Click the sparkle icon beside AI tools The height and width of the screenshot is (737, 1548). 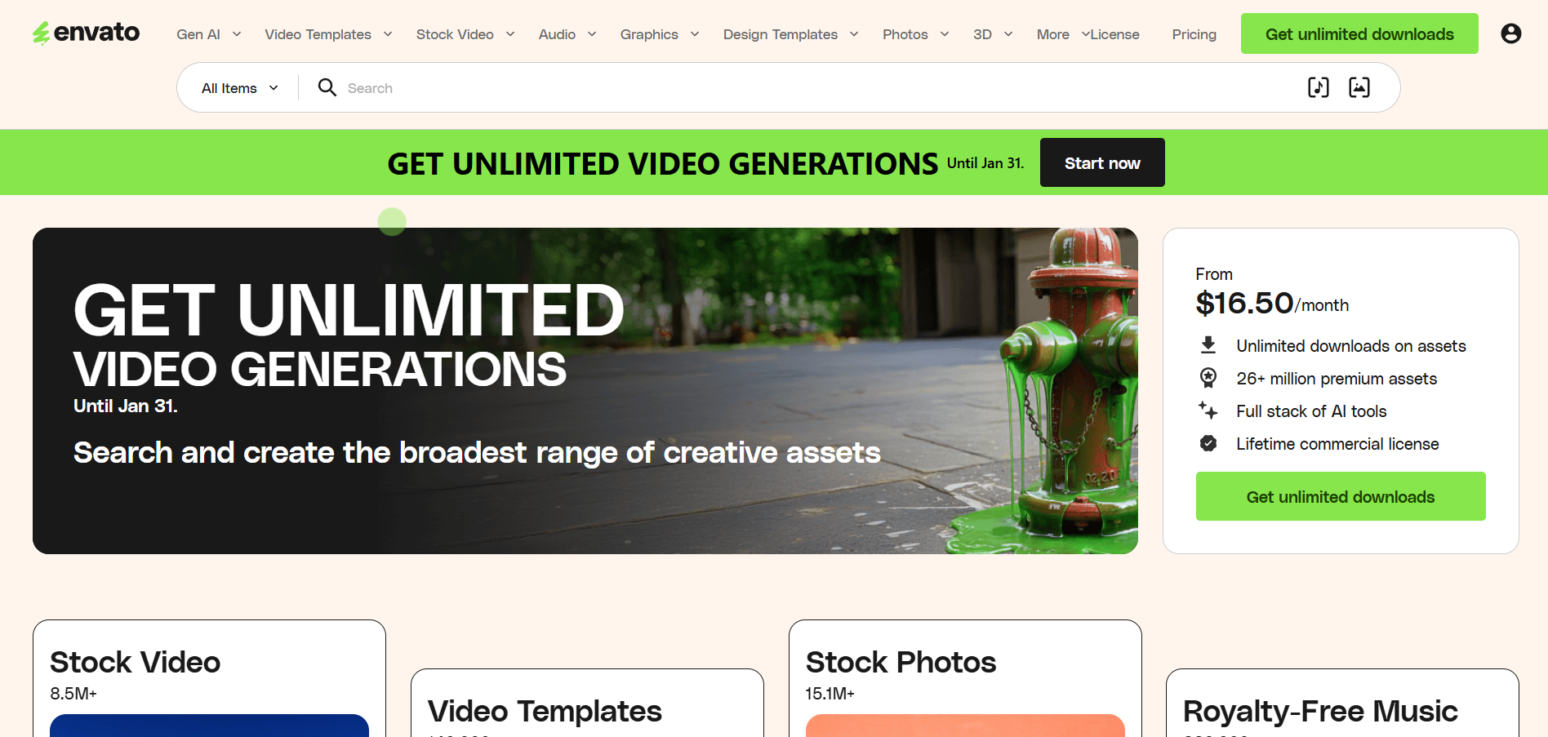pos(1208,411)
